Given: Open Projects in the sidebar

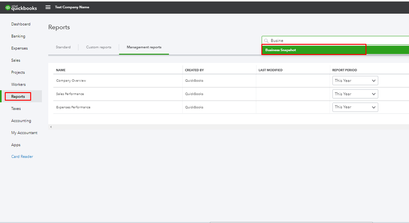Looking at the screenshot, I should 18,73.
